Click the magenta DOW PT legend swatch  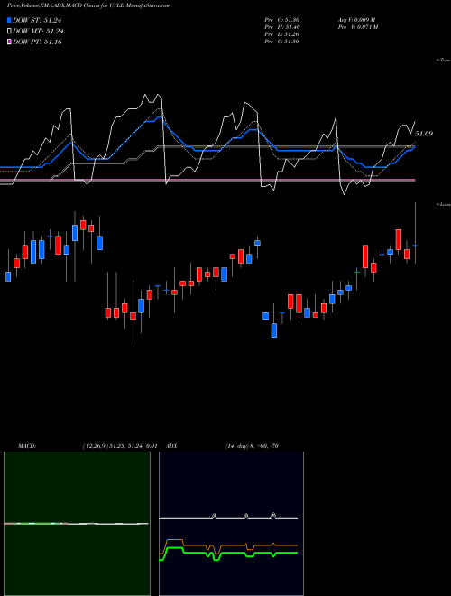pyautogui.click(x=9, y=42)
